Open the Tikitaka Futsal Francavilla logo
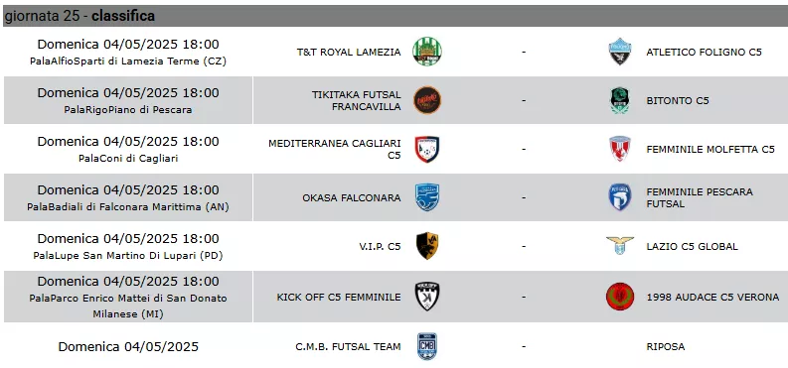 coord(427,100)
